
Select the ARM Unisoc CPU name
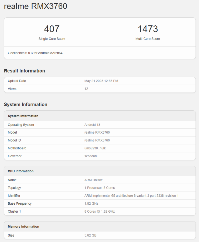pyautogui.click(x=93, y=180)
